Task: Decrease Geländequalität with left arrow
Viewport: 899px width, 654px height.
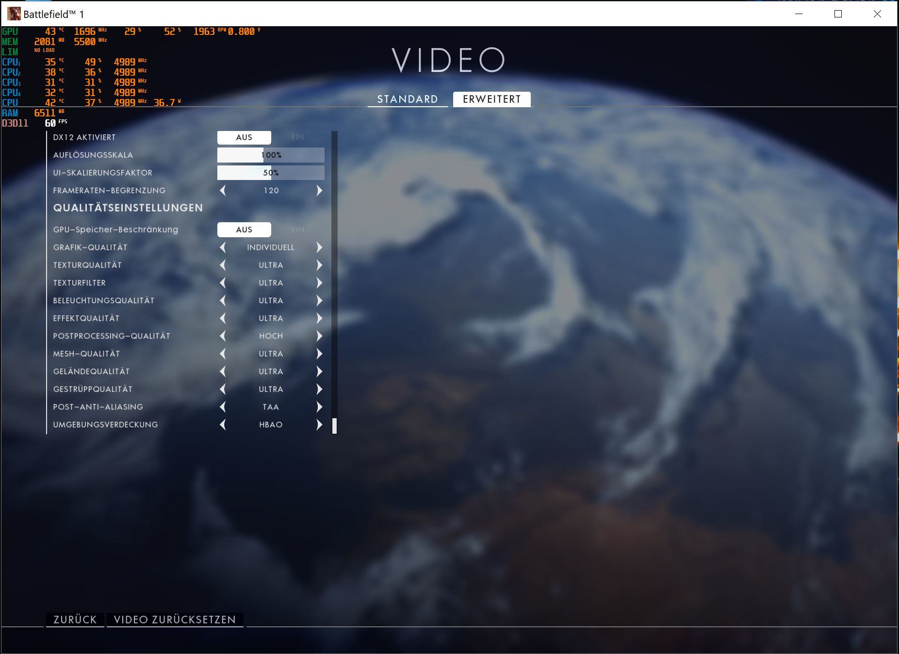Action: [223, 372]
